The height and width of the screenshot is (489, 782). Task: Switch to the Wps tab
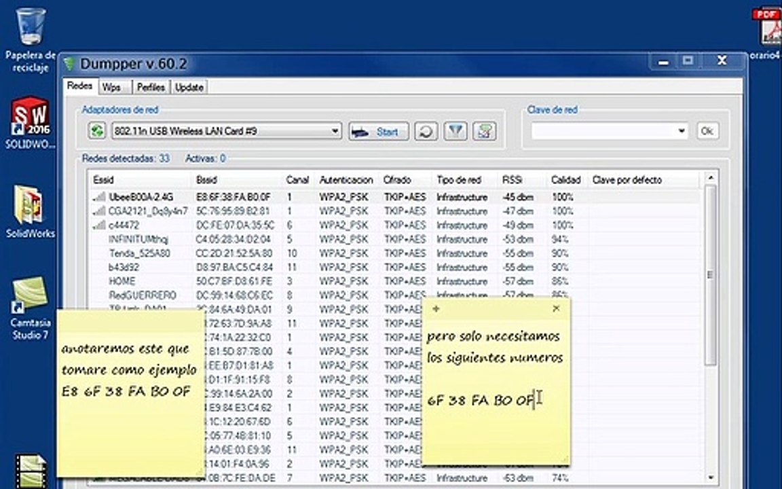click(111, 87)
